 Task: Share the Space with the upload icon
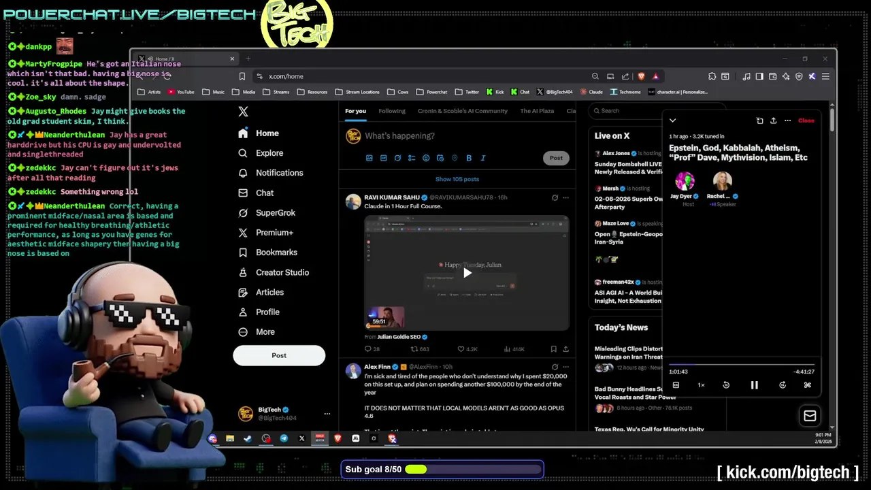coord(773,120)
